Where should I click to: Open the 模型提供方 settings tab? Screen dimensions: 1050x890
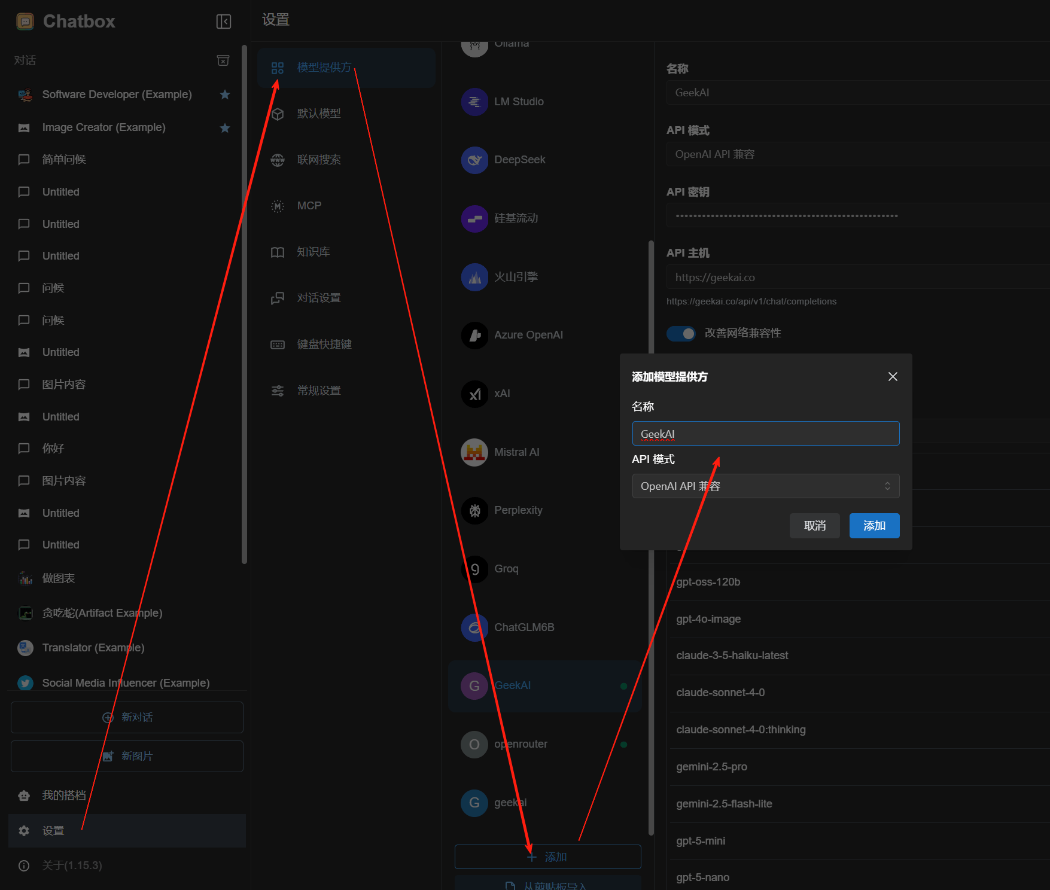tap(346, 68)
